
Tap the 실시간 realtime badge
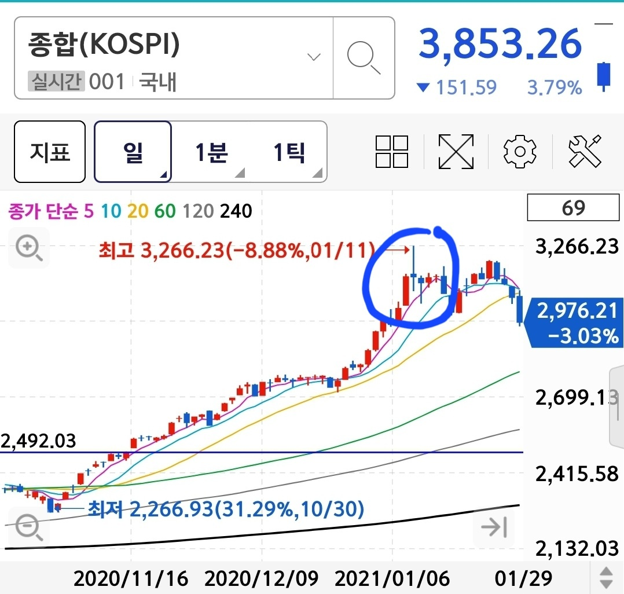(56, 81)
